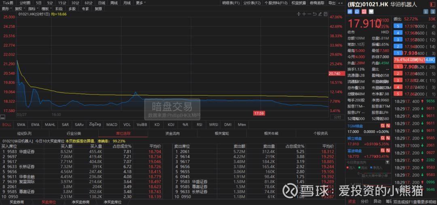Open the 资金流向 tab

(x=172, y=134)
